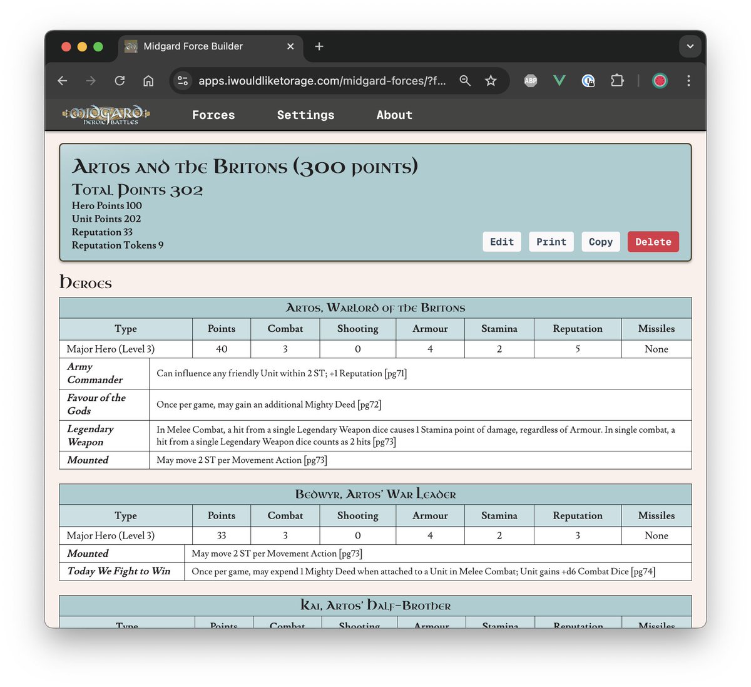Click Artos table Shooting column header
Screen dimensions: 751x687
point(358,329)
